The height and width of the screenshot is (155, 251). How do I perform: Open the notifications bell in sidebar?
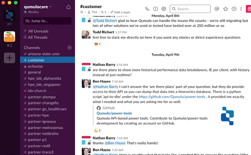(68, 7)
